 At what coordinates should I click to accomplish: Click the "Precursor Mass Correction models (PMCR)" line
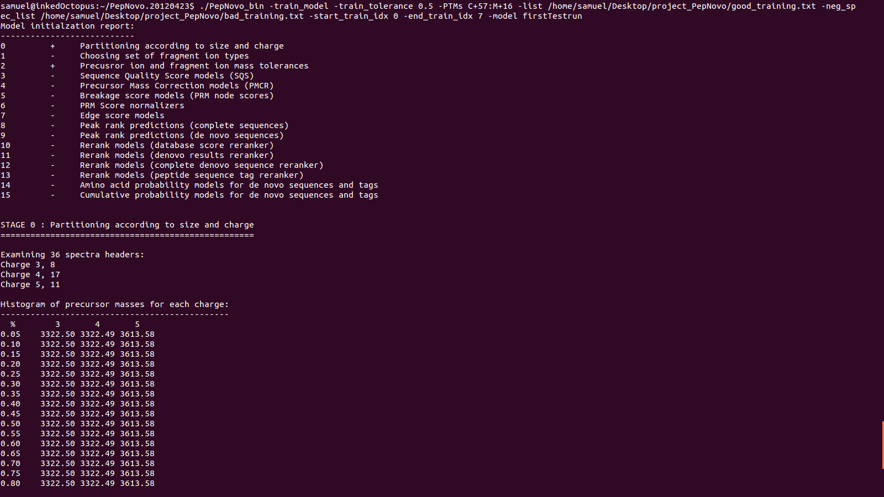177,86
